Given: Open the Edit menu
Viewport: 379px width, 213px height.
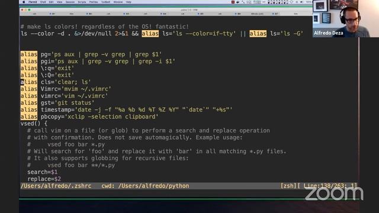Looking at the screenshot, I should point(52,2).
